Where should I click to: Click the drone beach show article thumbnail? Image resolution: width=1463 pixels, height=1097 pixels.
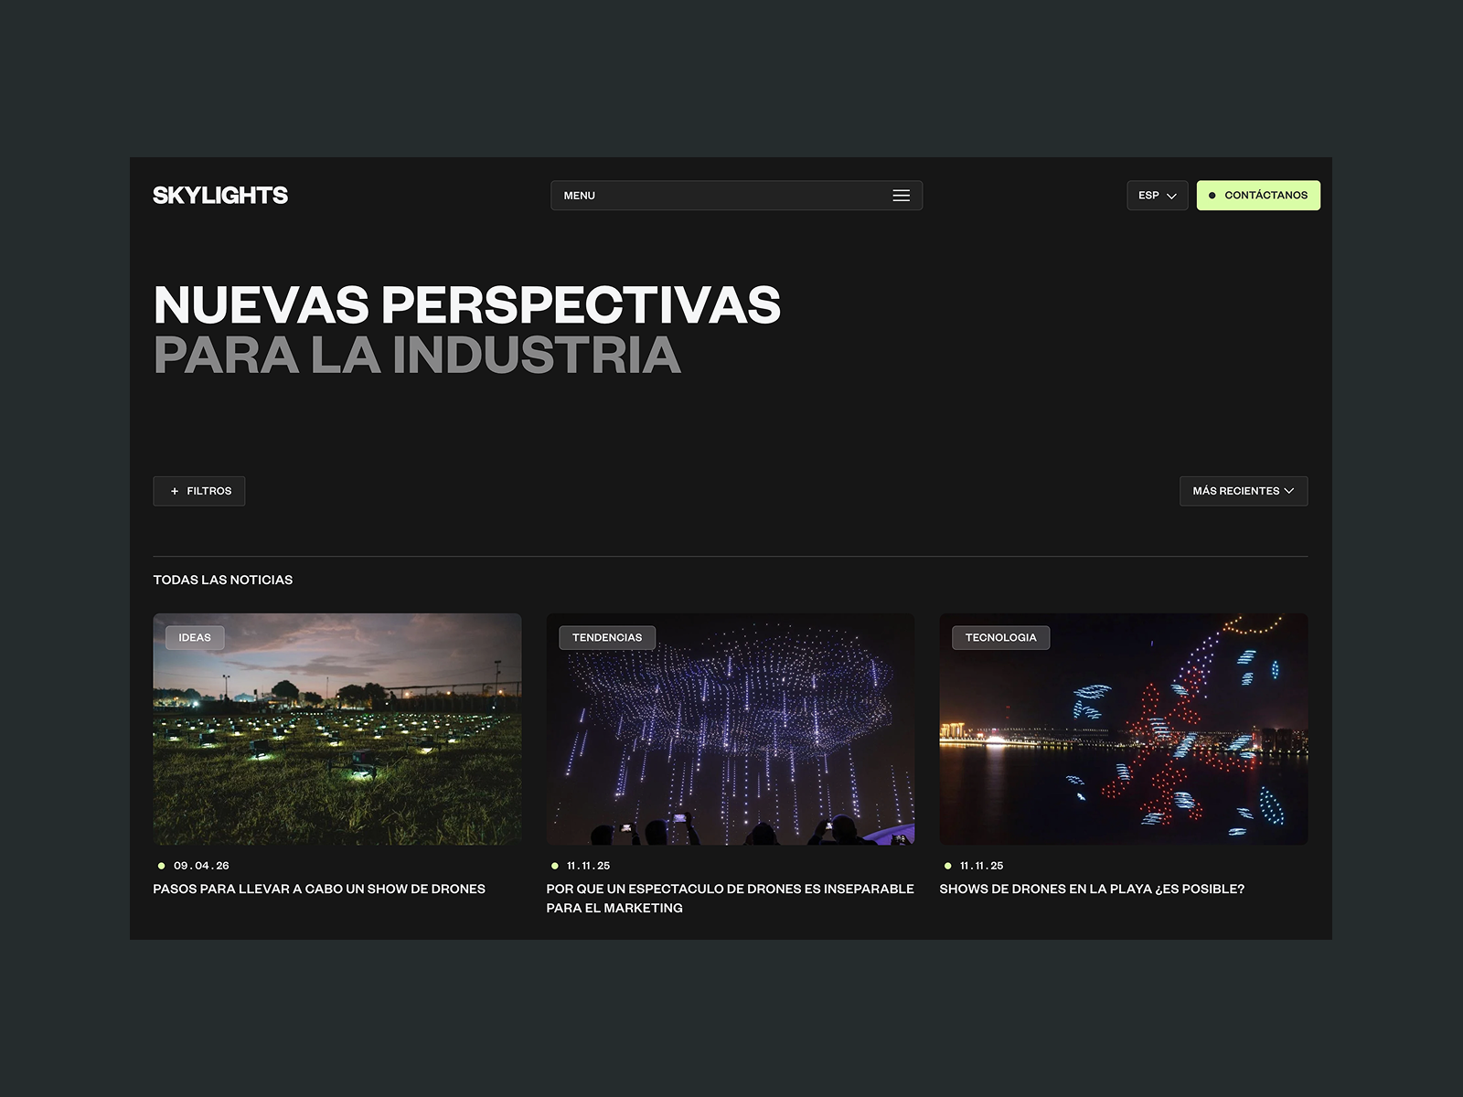click(1123, 729)
